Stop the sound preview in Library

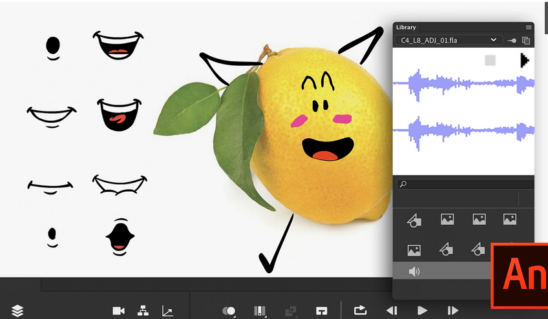tap(490, 61)
